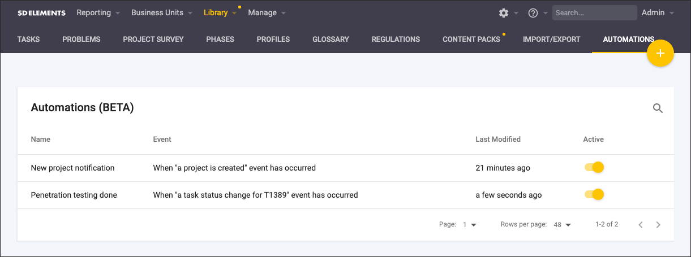Expand the Reporting menu
This screenshot has height=257, width=691.
(98, 12)
